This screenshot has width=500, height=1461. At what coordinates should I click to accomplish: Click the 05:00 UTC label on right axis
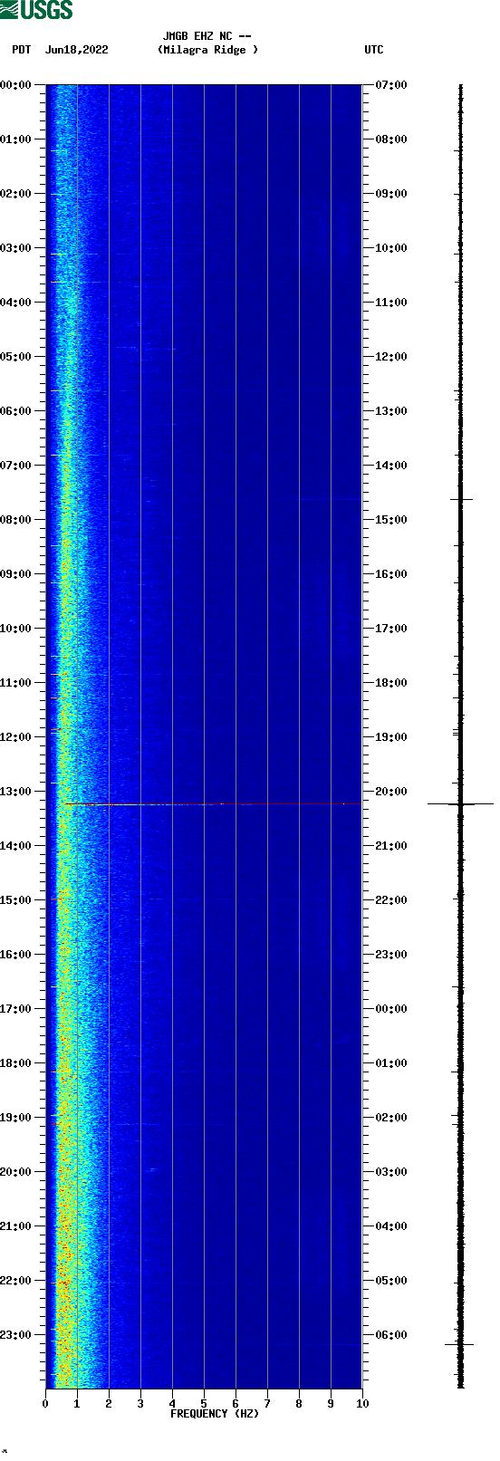[391, 1281]
